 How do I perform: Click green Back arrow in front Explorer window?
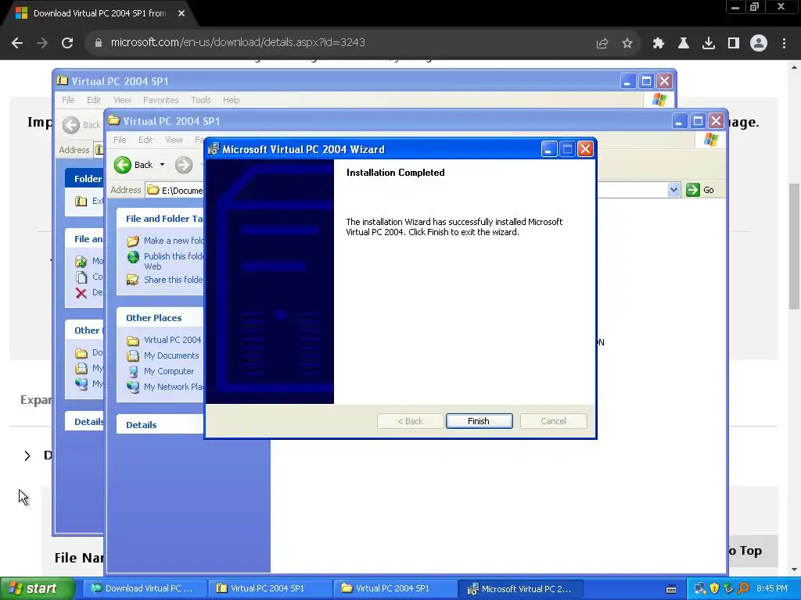click(x=123, y=165)
